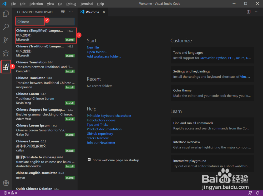This screenshot has width=263, height=196.
Task: Close the Welcome tab
Action: pyautogui.click(x=104, y=12)
